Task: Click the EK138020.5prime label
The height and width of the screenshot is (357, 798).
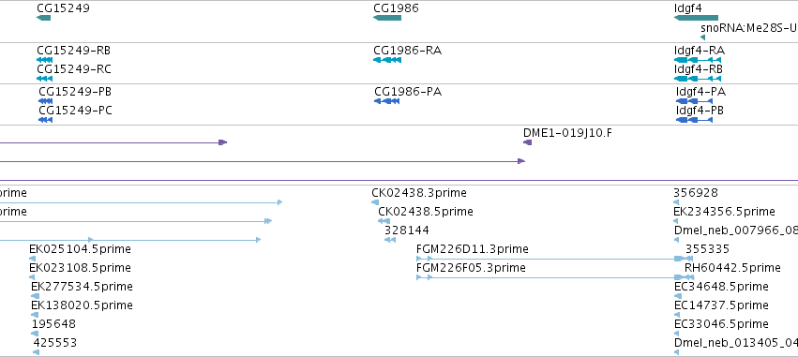Action: click(x=82, y=305)
